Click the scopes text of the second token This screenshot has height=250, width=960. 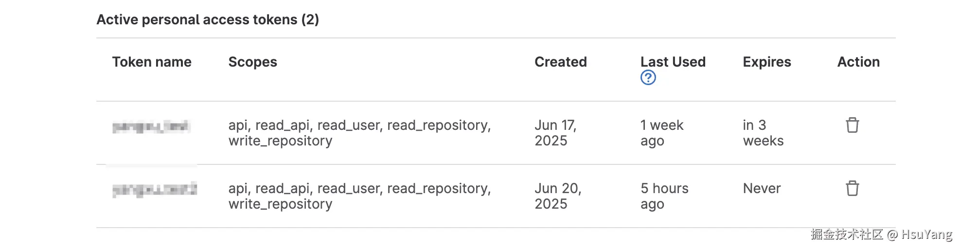pyautogui.click(x=359, y=196)
